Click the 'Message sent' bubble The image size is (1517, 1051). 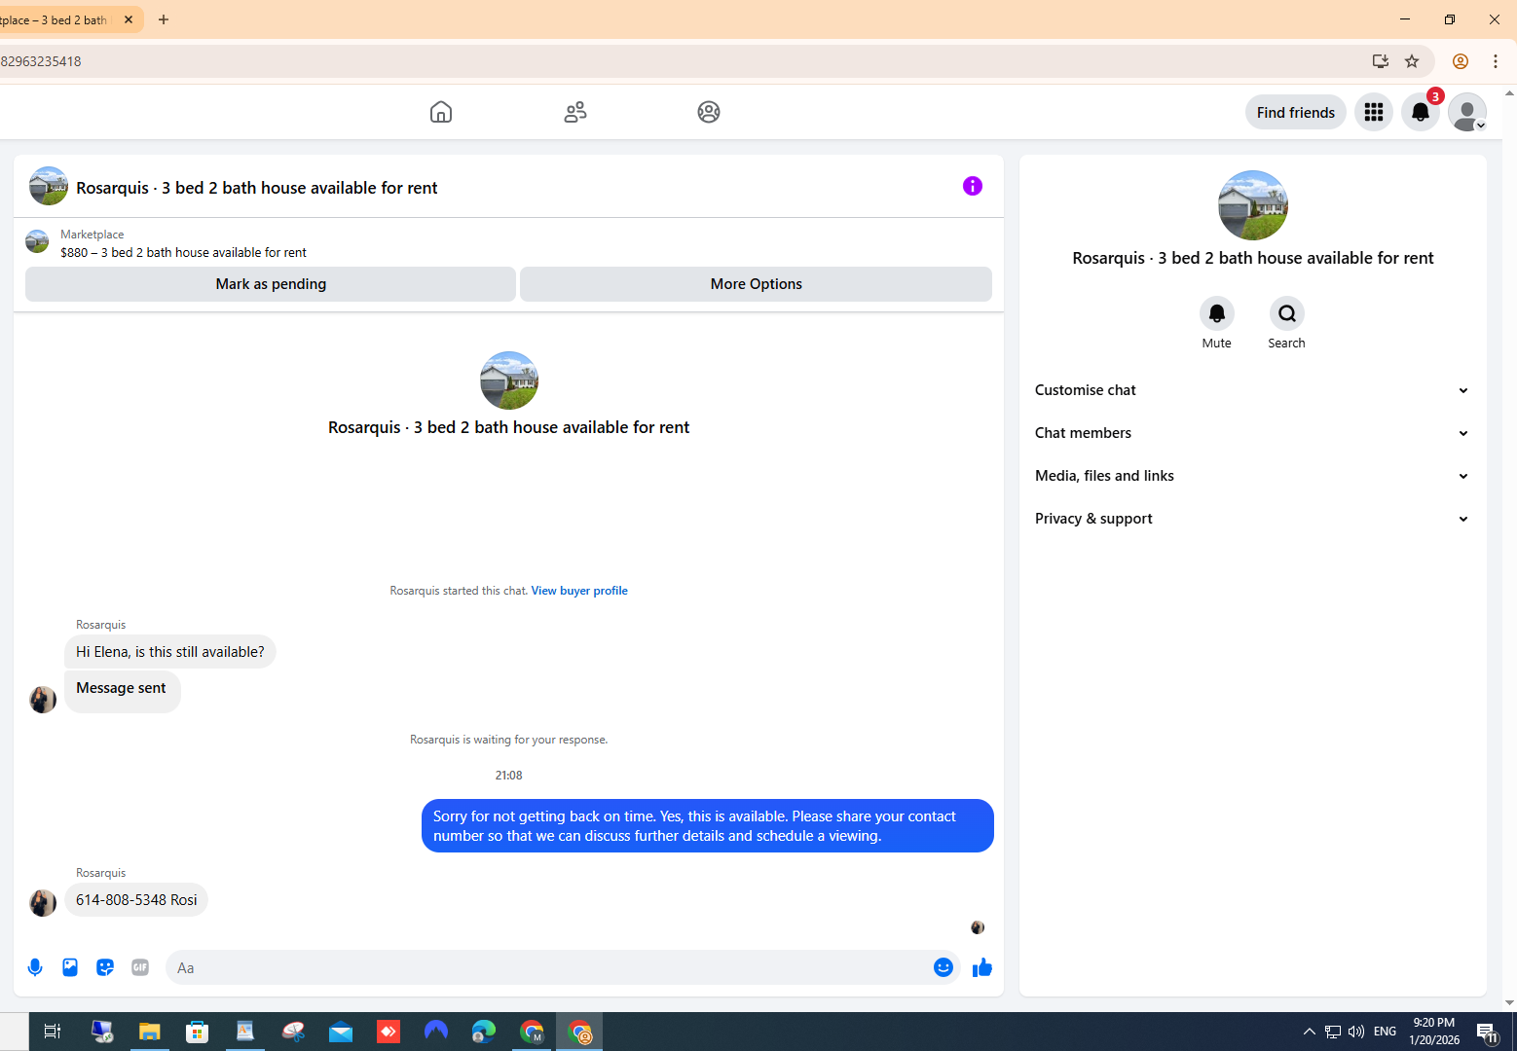click(x=122, y=691)
